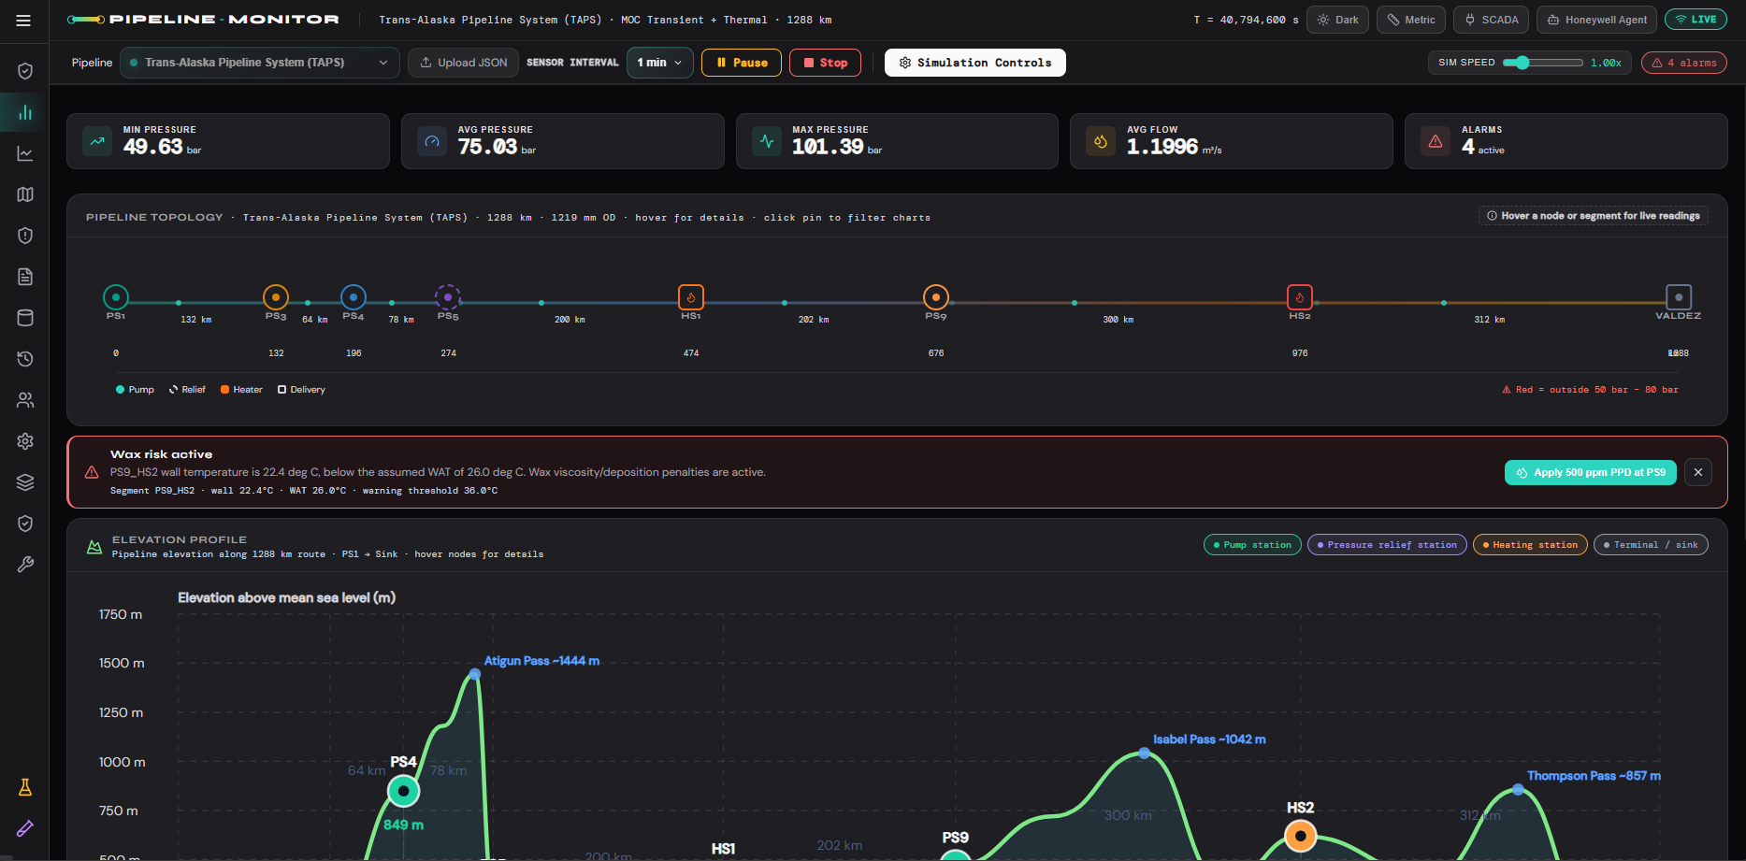Open the history clock sidebar icon
The image size is (1746, 861).
(25, 359)
